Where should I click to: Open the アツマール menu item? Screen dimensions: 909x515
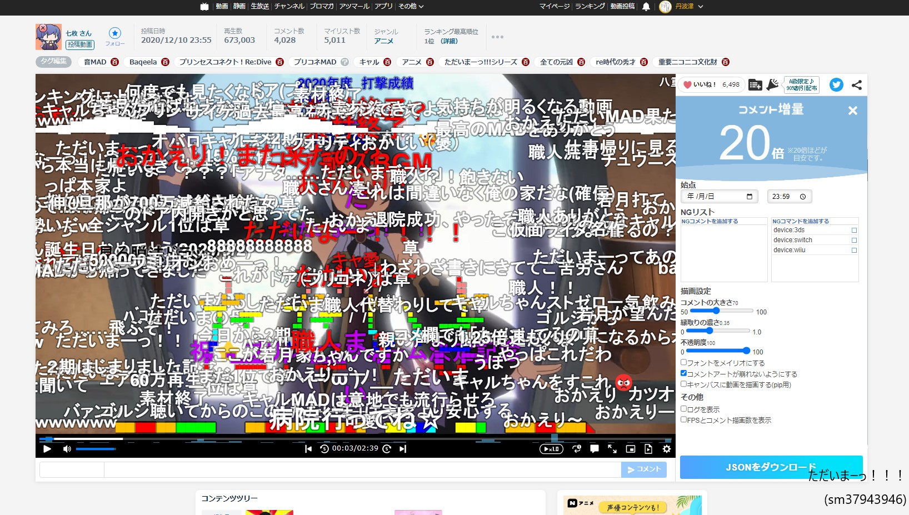[x=354, y=6]
